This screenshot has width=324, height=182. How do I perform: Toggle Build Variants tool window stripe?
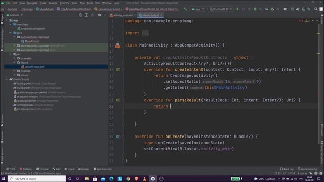click(x=2, y=155)
